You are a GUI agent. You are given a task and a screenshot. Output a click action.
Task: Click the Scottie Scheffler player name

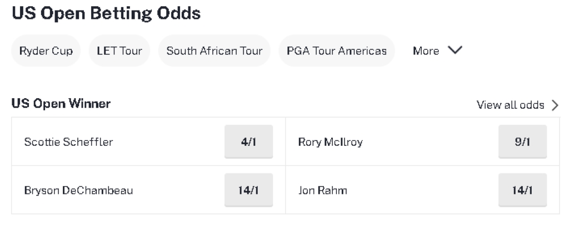68,142
